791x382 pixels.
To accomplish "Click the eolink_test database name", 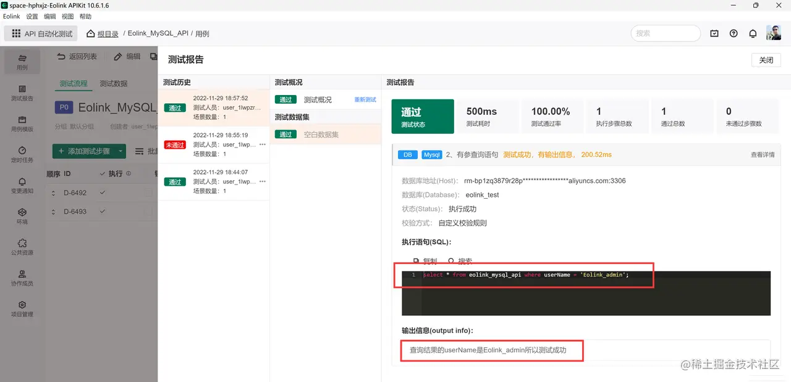I will (482, 195).
